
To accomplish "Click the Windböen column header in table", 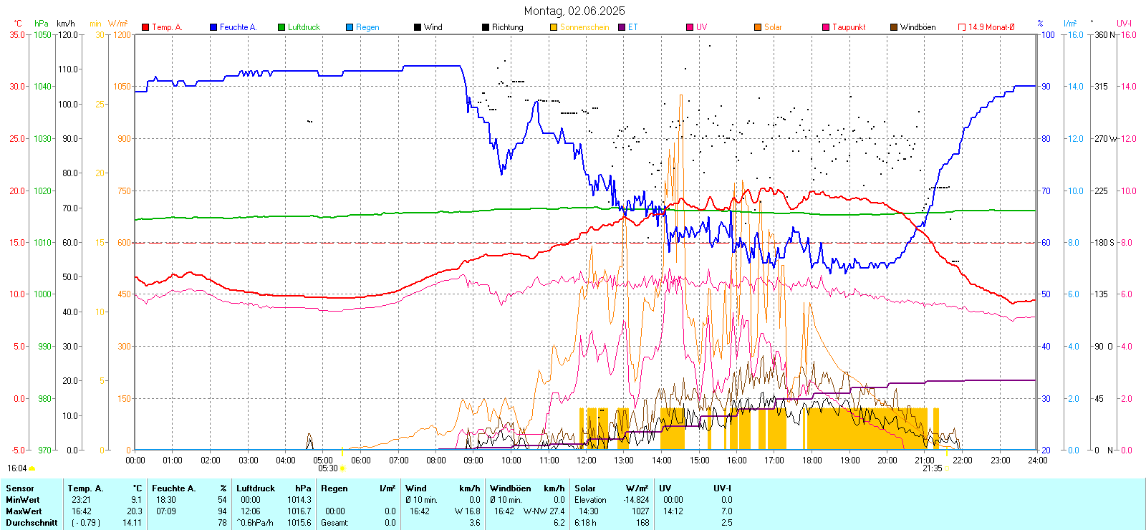I will click(x=510, y=488).
